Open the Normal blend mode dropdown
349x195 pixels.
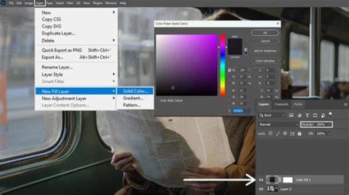point(278,124)
